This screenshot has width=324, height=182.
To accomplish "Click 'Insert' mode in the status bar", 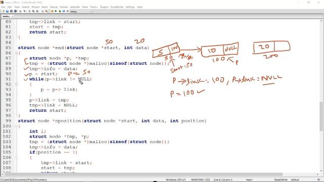I will [249, 180].
